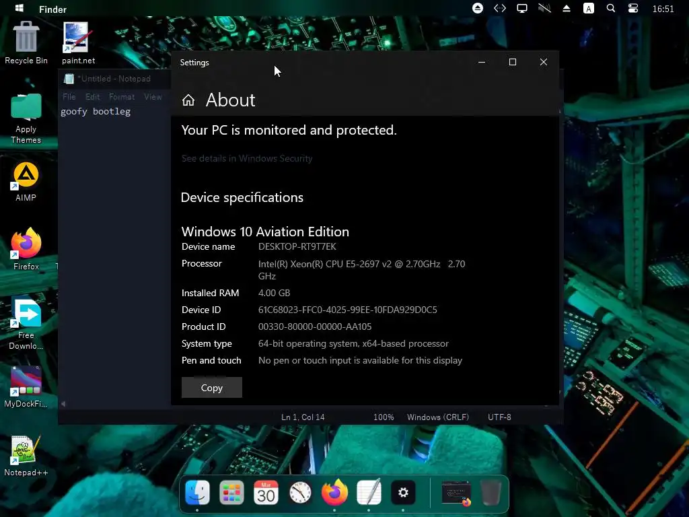Click the 'Ln 1, Col 14' status entry
The height and width of the screenshot is (517, 689).
click(x=303, y=417)
